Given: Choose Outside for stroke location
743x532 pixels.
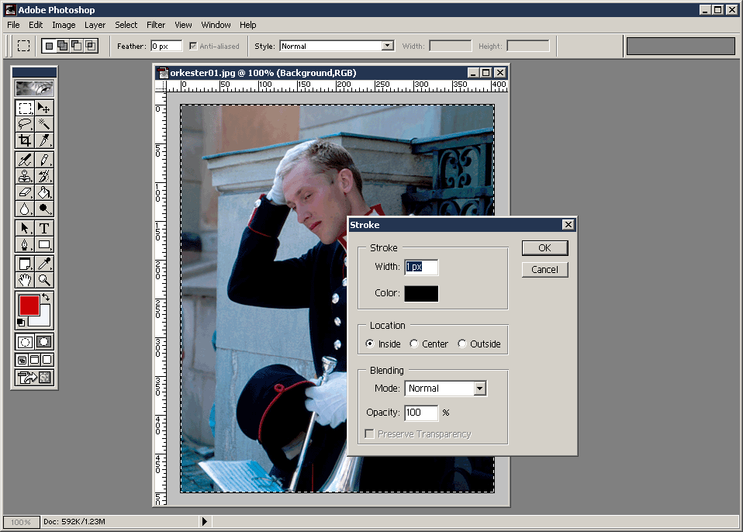Looking at the screenshot, I should click(463, 344).
